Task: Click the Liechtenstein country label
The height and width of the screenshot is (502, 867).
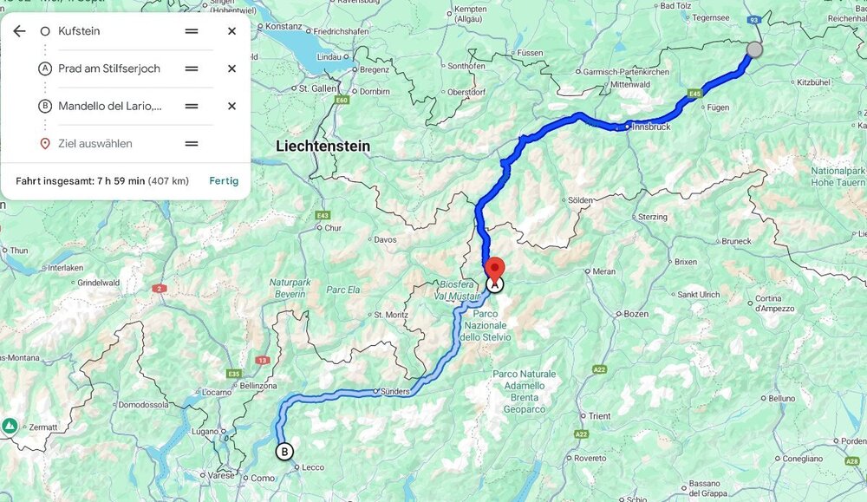Action: pos(323,146)
